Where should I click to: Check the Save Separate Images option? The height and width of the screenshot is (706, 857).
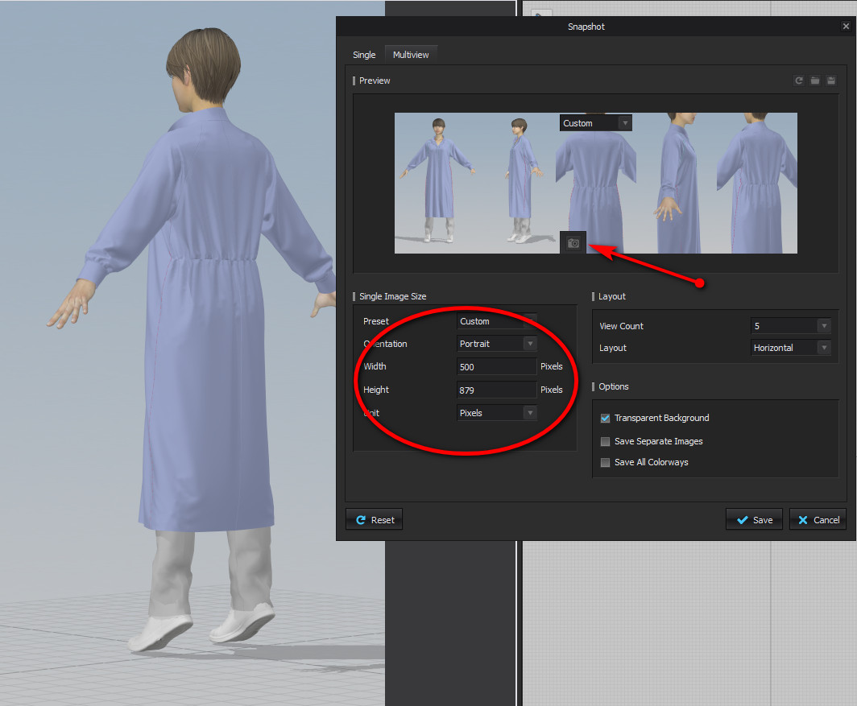606,442
